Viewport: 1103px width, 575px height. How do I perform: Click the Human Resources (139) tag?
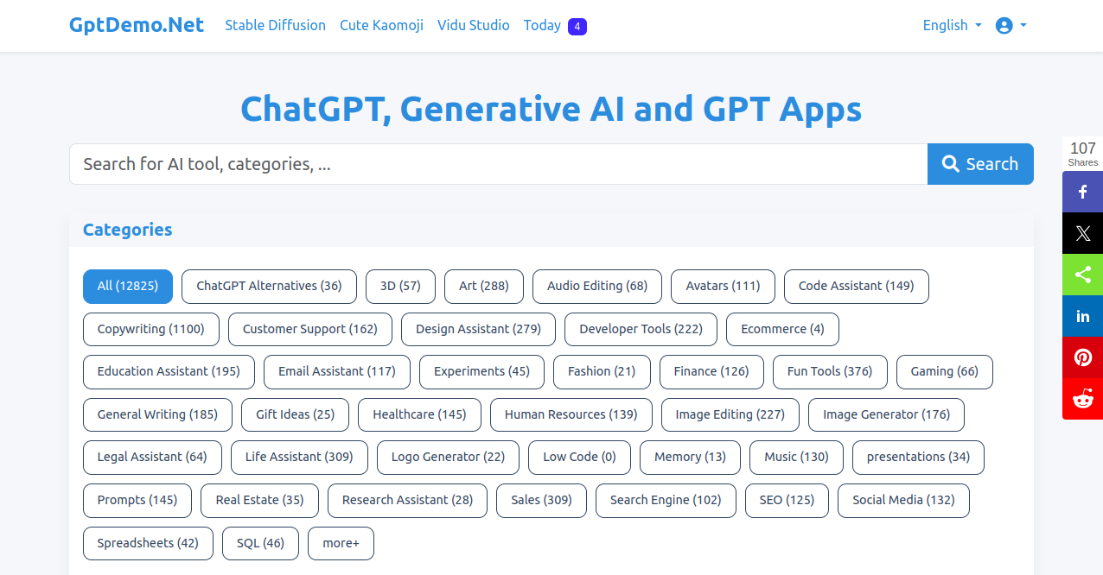[x=571, y=414]
